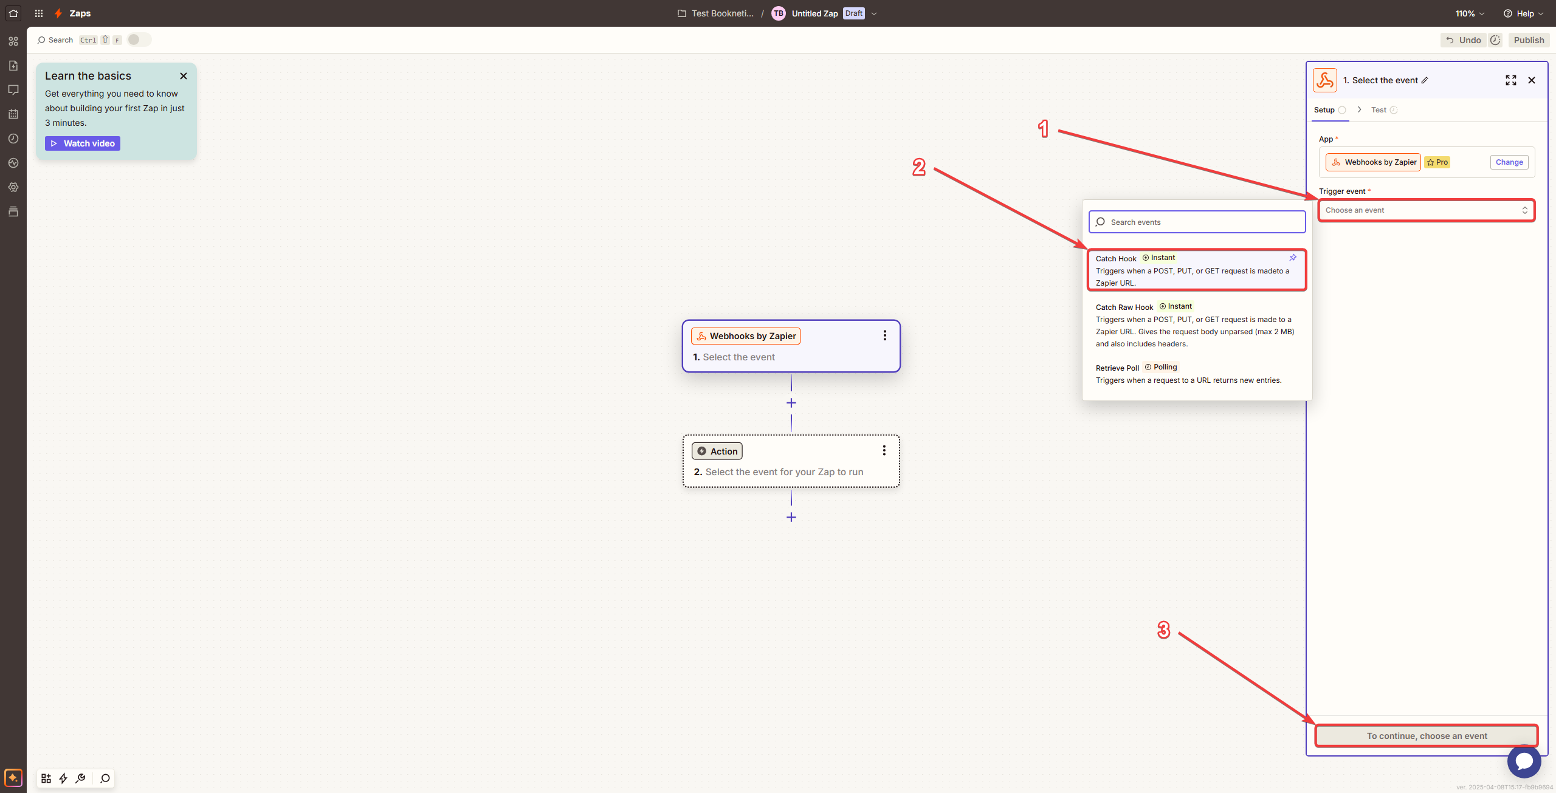Switch to the Test tab
Viewport: 1556px width, 793px height.
[x=1384, y=110]
